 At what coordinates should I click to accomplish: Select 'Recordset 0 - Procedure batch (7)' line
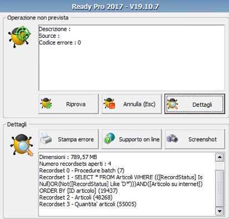82,171
